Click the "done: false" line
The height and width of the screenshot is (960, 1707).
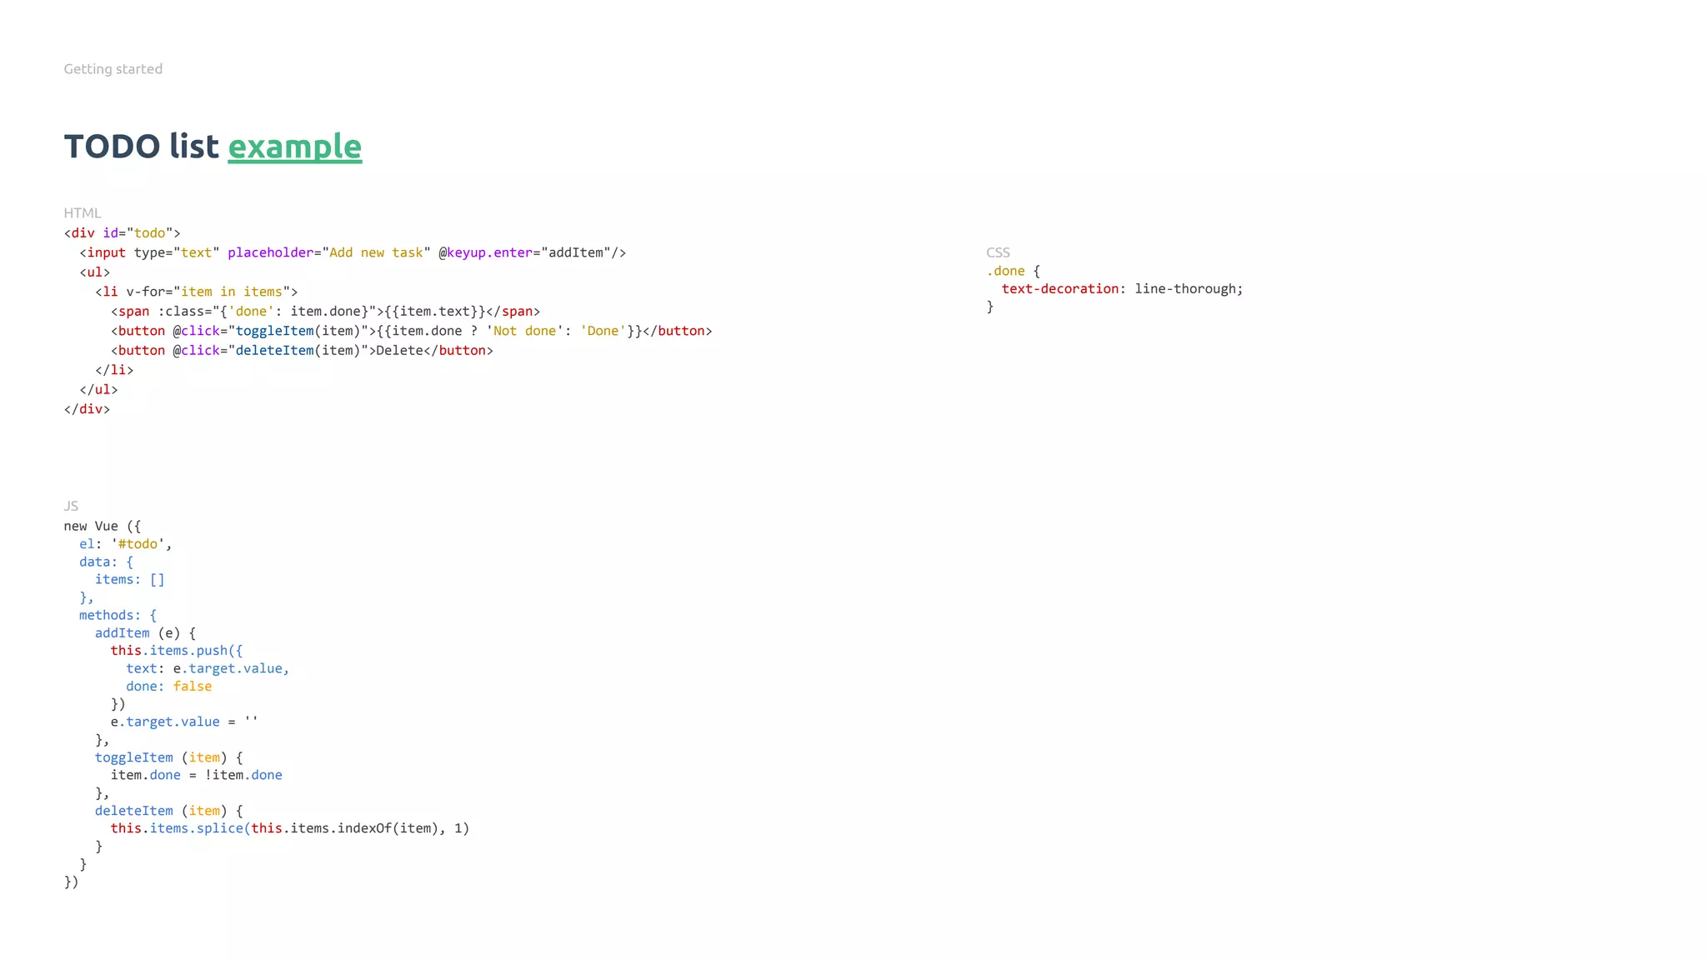168,687
